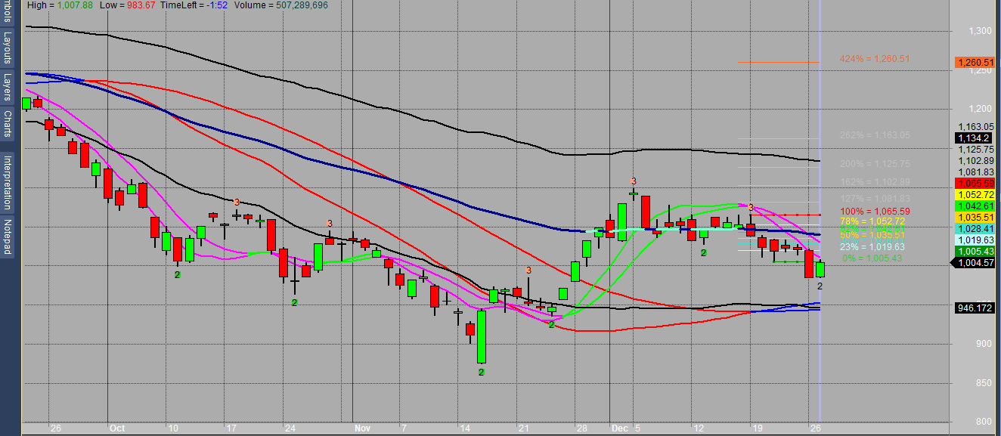
Task: Select the yellow 1,052.72 price label
Action: (x=975, y=195)
